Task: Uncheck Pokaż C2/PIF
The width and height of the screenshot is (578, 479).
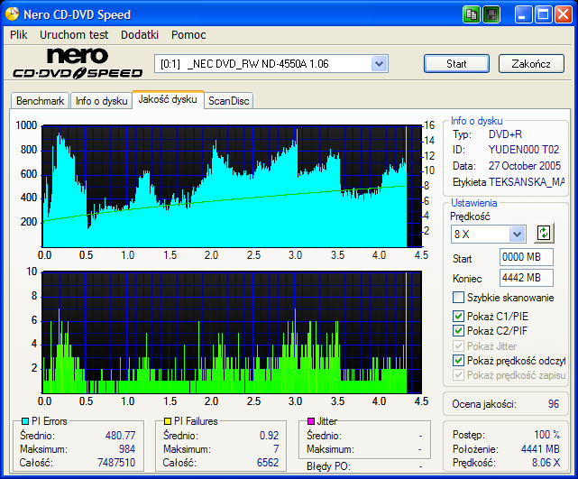Action: click(x=458, y=330)
